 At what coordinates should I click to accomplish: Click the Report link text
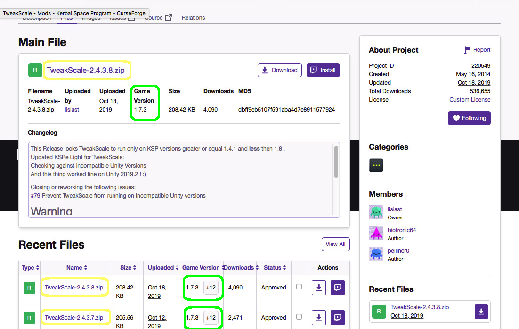click(x=482, y=50)
